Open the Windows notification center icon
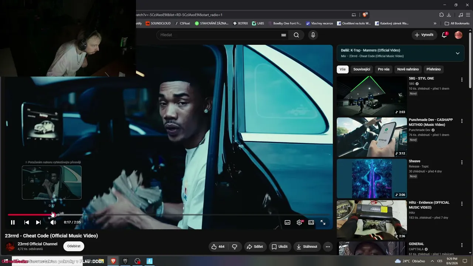473x266 pixels. [x=465, y=261]
